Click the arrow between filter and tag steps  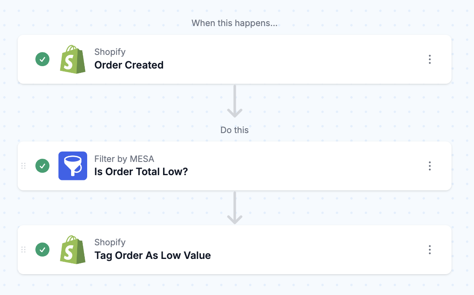[x=235, y=208]
